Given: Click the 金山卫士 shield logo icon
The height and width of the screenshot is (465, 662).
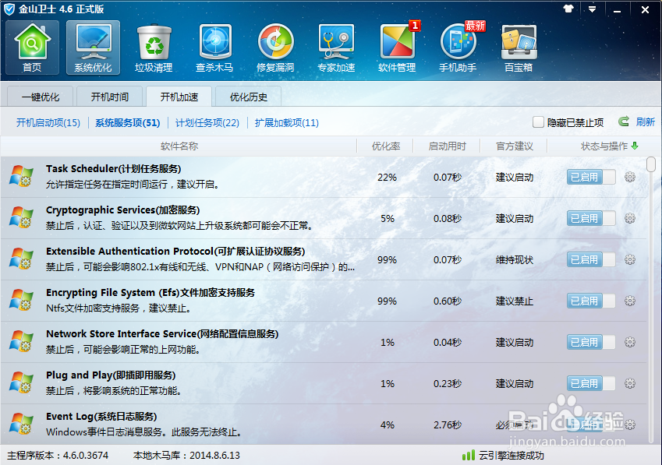Looking at the screenshot, I should click(9, 9).
